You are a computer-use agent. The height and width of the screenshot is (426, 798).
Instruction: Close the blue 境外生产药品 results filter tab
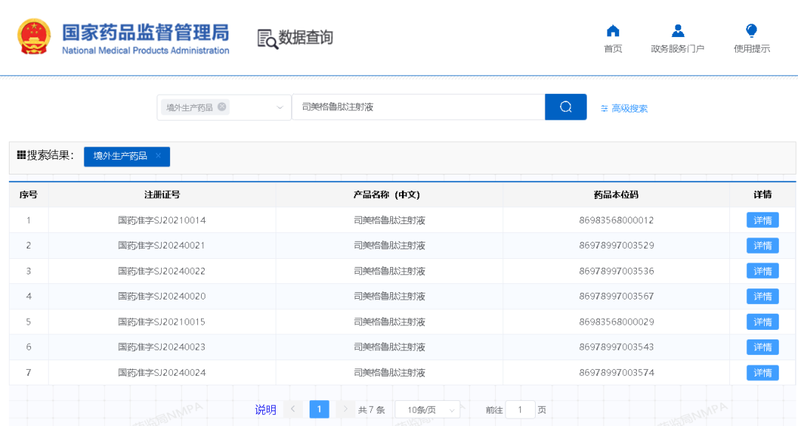pos(158,156)
